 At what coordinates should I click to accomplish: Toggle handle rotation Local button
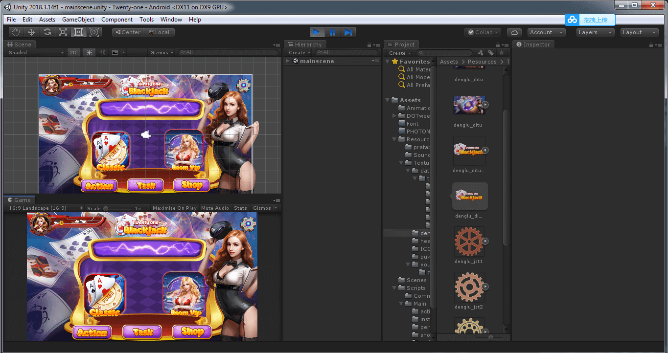[x=160, y=32]
